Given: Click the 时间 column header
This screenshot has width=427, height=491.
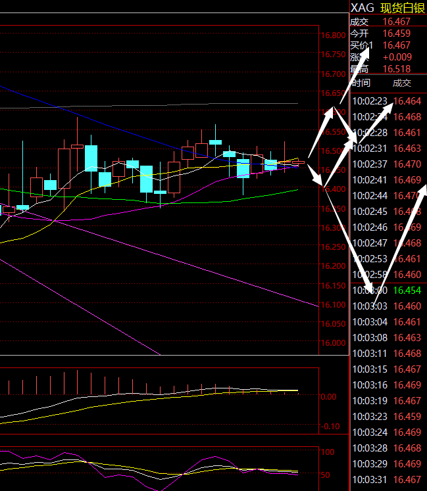Looking at the screenshot, I should 361,83.
